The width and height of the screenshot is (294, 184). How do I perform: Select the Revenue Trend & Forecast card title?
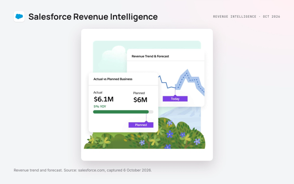coord(150,56)
